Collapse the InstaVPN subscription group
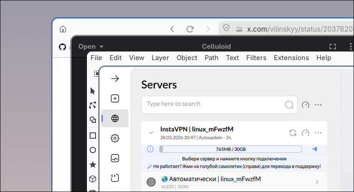Screen dimensions: 354x192 [x=151, y=133]
